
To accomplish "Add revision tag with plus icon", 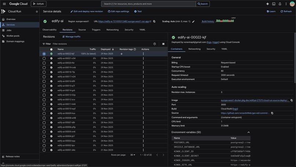I will [x=122, y=54].
